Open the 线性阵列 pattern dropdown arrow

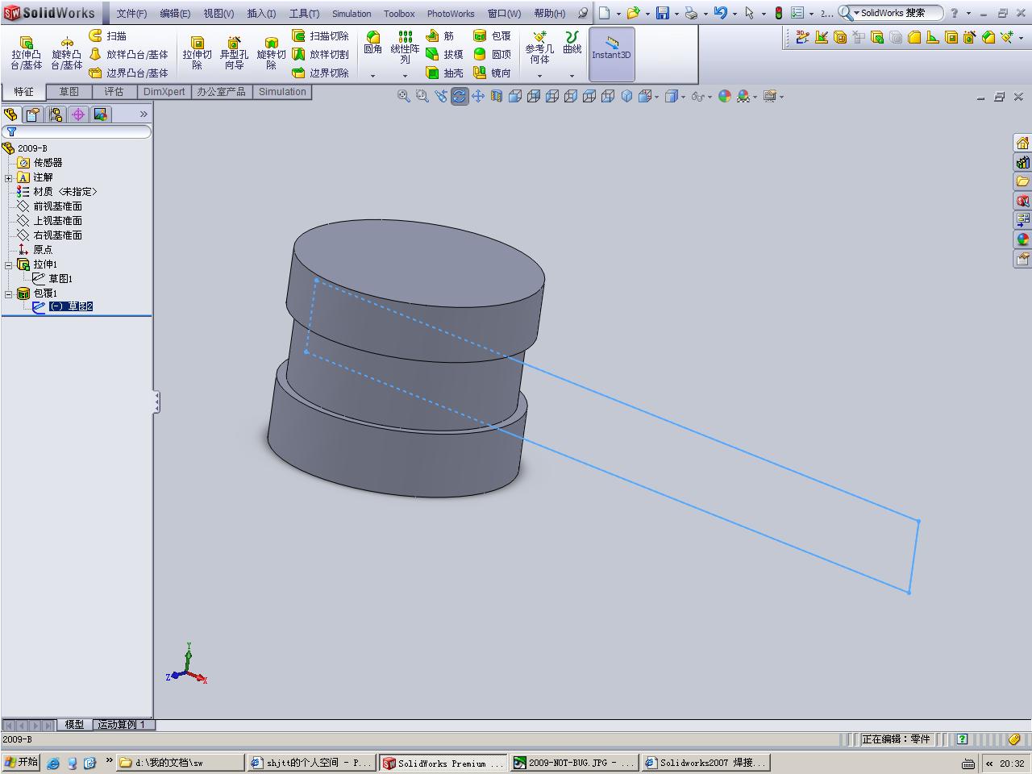click(x=405, y=76)
